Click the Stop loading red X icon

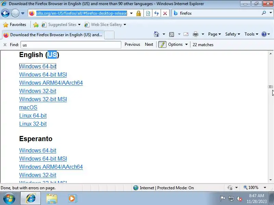165,13
